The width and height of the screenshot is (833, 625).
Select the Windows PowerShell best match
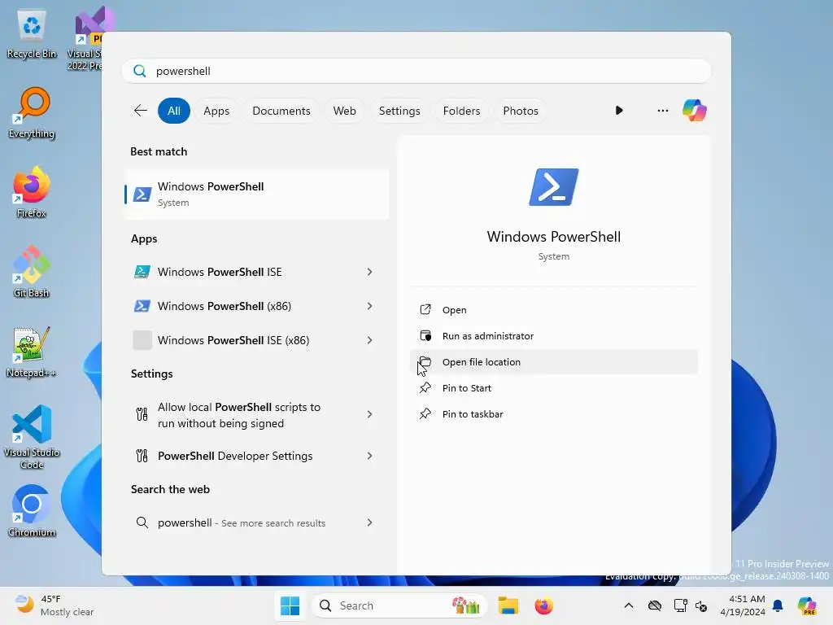[257, 194]
